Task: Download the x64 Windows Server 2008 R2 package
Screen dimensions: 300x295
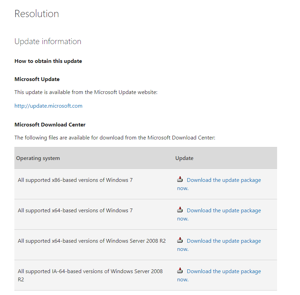Action: tap(224, 241)
